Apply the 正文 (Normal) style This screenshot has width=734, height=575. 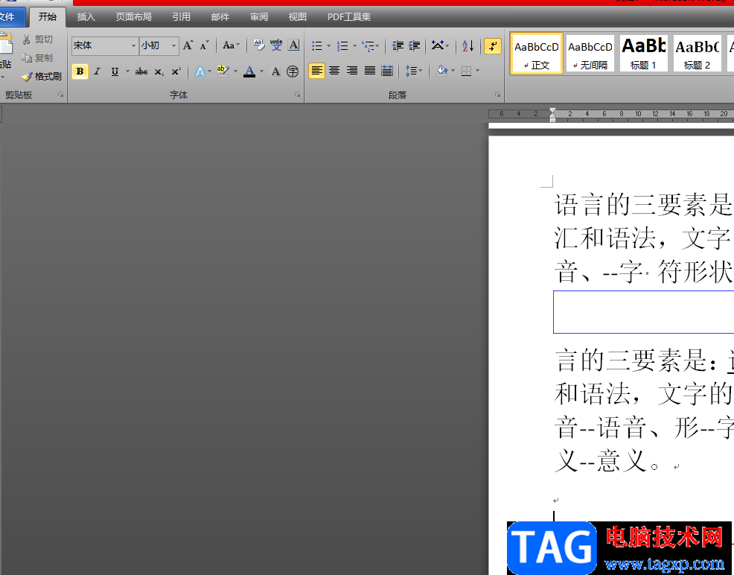pyautogui.click(x=537, y=54)
